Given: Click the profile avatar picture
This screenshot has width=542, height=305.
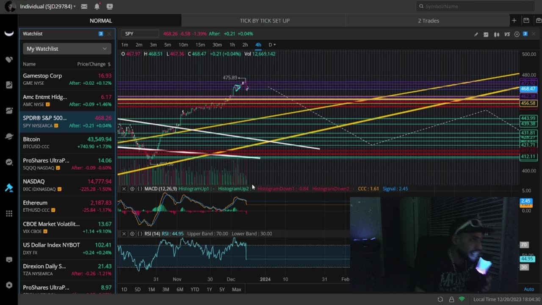Looking at the screenshot, I should [10, 6].
